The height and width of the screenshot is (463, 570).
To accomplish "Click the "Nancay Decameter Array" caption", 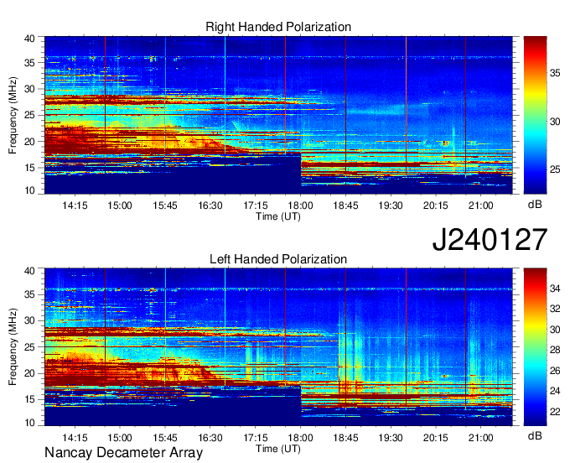I will 123,453.
